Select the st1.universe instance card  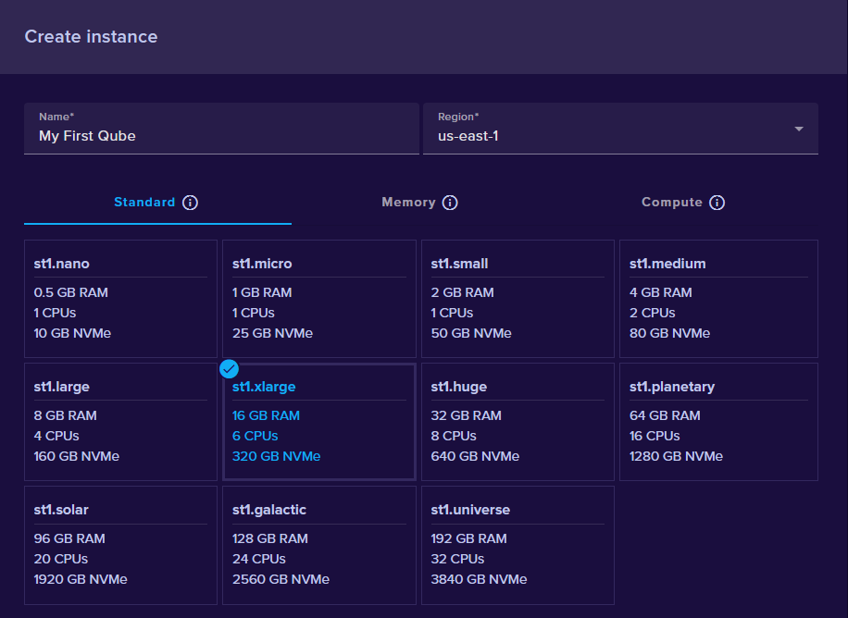(518, 545)
